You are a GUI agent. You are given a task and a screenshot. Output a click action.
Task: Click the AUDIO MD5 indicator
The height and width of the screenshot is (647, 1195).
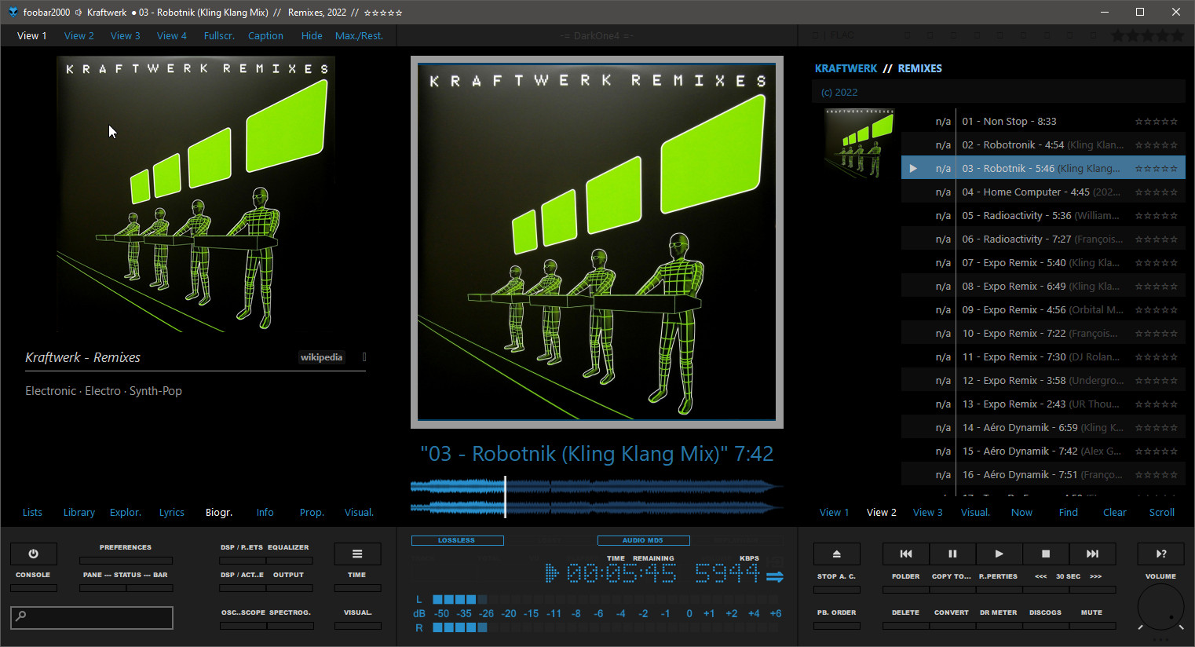[x=643, y=540]
